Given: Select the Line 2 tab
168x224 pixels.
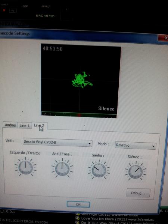Looking at the screenshot, I should click(x=40, y=126).
